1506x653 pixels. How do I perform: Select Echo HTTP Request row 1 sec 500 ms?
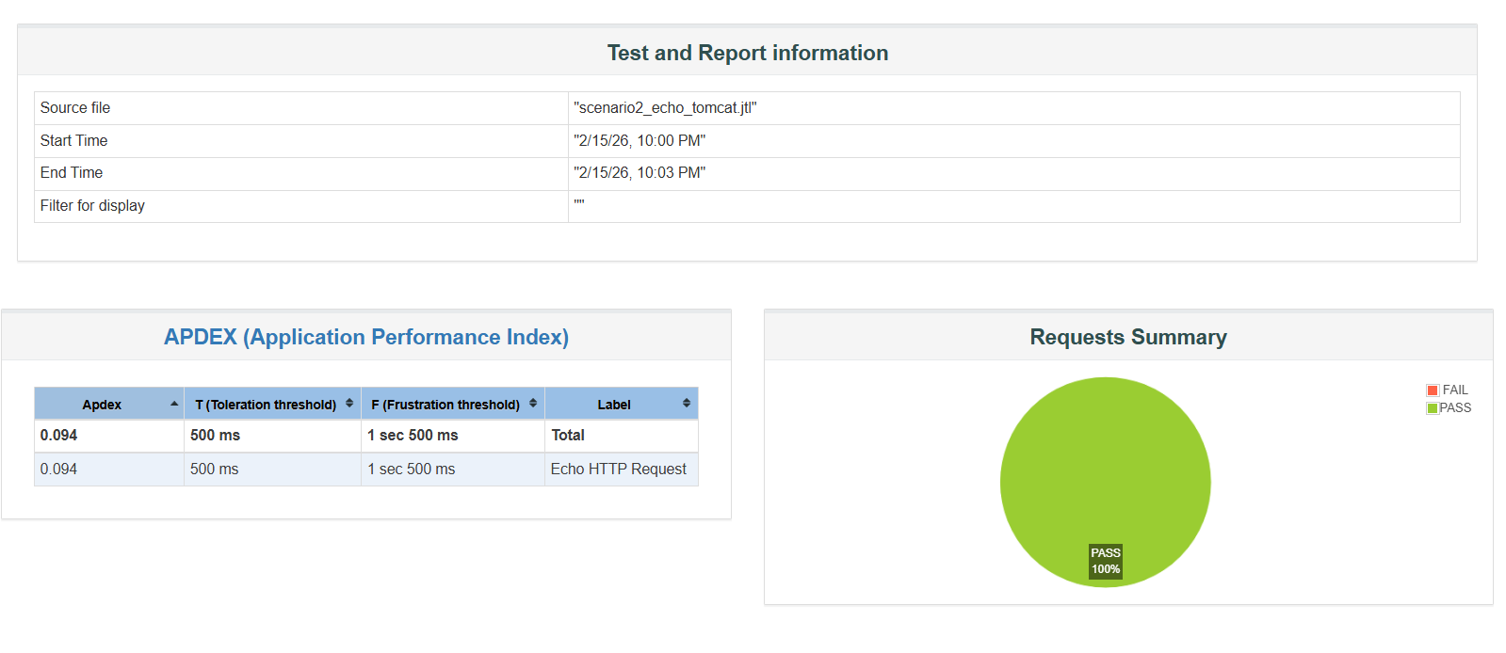(x=453, y=470)
